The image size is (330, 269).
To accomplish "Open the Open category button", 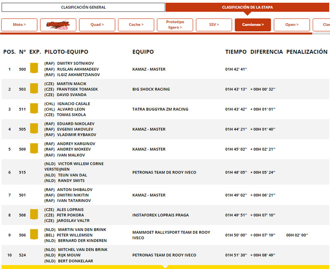I will pyautogui.click(x=292, y=25).
